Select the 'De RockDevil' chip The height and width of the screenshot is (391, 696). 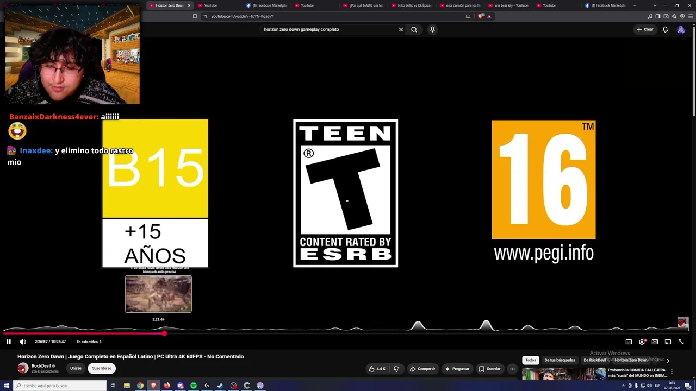pyautogui.click(x=595, y=360)
